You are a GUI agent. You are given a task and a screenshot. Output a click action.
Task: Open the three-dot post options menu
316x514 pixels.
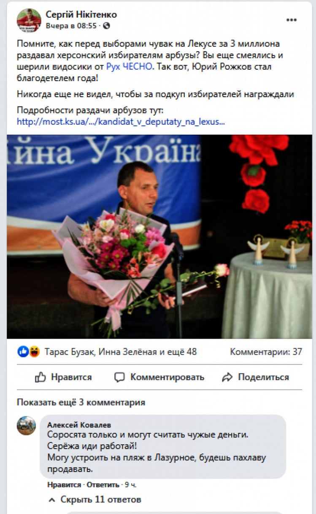(x=292, y=20)
